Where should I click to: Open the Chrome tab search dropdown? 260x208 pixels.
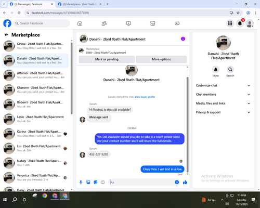(4, 4)
